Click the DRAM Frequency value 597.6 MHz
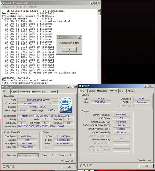Screen dimensions: 155x171 click(x=121, y=115)
